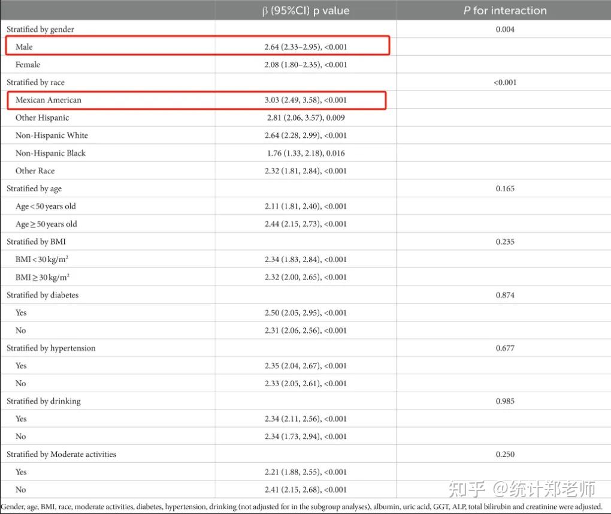Select the Non-Hispanic White row
611x514 pixels.
coord(52,136)
